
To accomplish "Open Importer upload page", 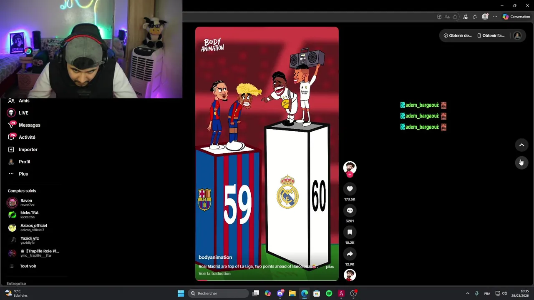I will coord(28,150).
